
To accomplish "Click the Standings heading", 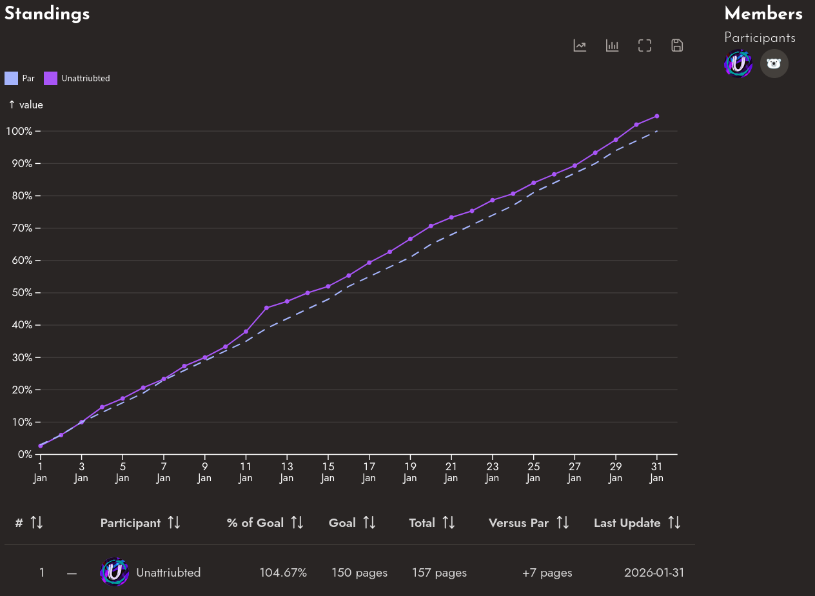I will point(47,14).
